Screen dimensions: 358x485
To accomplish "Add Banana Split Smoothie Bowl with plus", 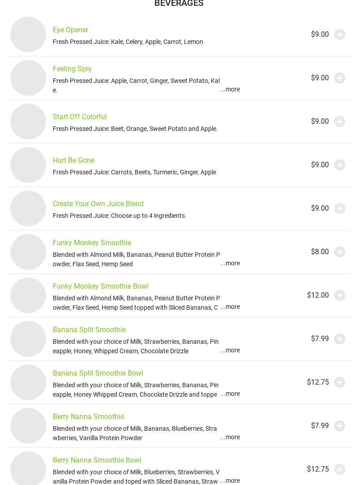I will (340, 382).
